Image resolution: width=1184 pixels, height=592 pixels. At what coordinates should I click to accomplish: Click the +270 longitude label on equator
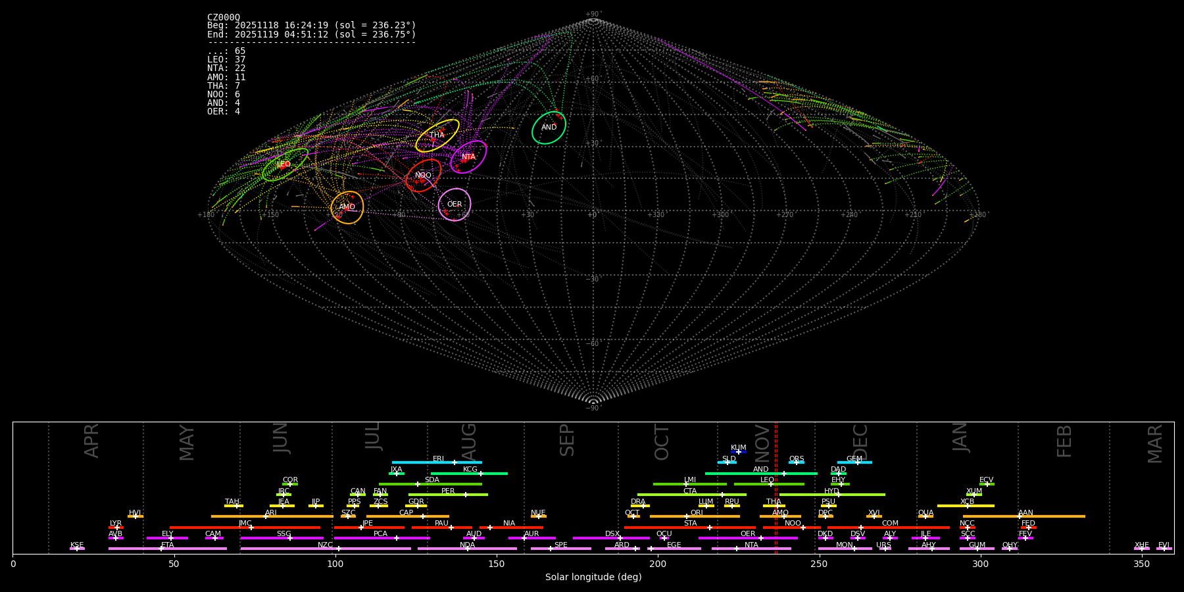point(785,215)
